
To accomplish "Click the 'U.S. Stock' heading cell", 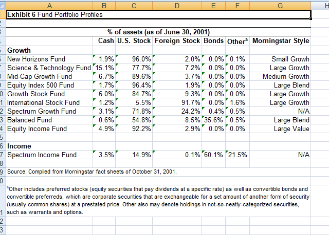I will (134, 41).
